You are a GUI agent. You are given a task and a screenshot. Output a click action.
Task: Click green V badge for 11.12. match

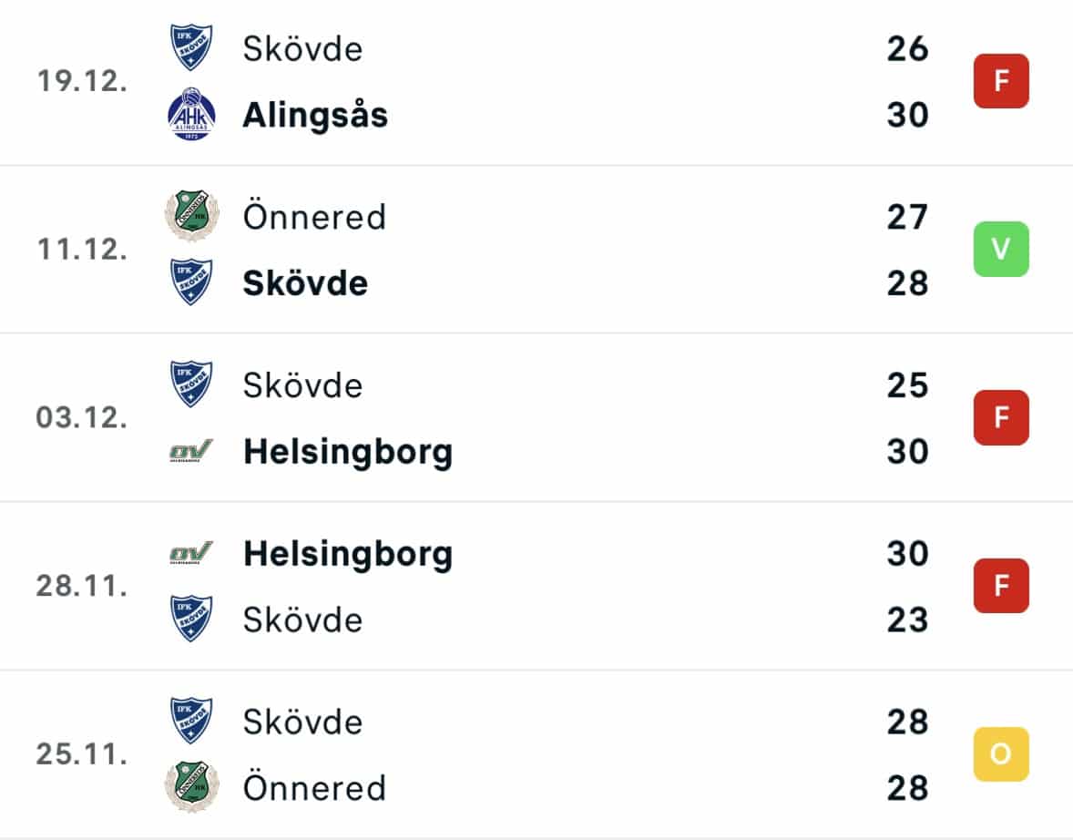[1001, 249]
